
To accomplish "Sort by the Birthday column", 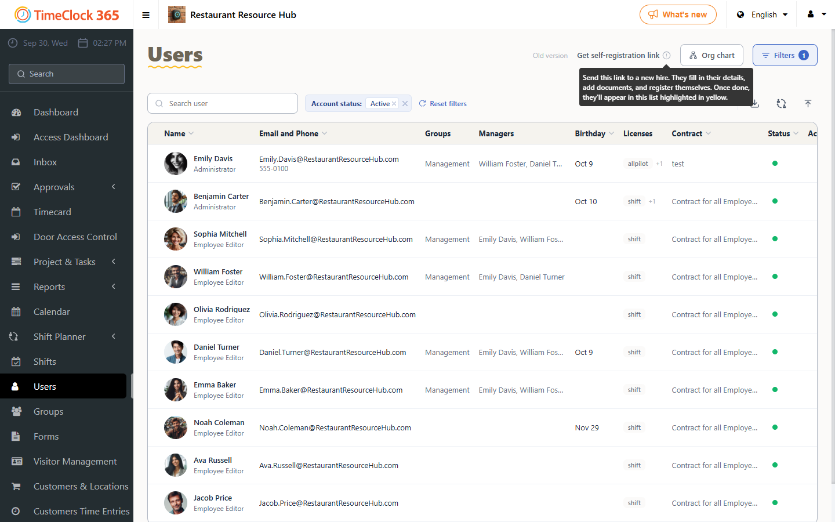I will tap(594, 134).
